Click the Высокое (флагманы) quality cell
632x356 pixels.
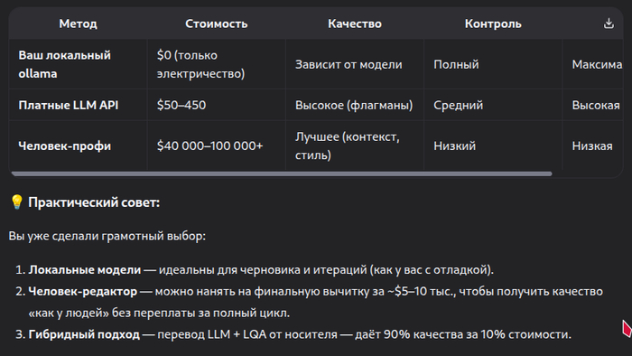pos(354,105)
